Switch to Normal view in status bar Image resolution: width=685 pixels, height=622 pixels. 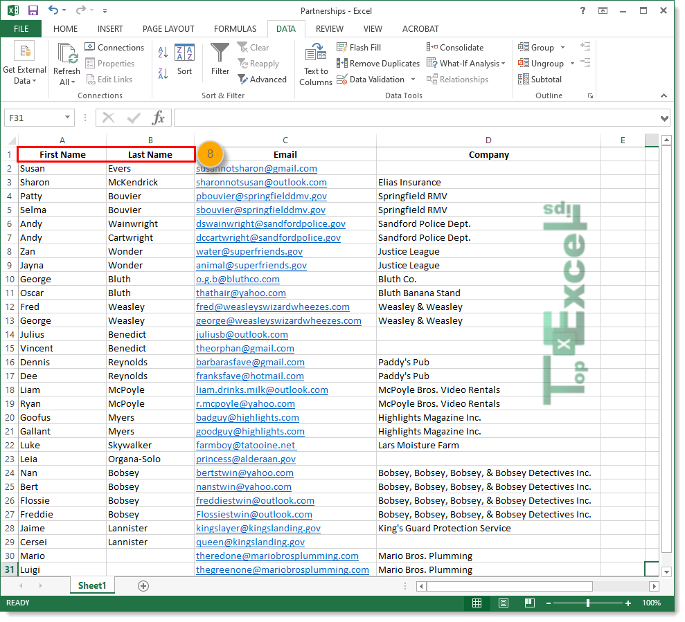coord(477,603)
